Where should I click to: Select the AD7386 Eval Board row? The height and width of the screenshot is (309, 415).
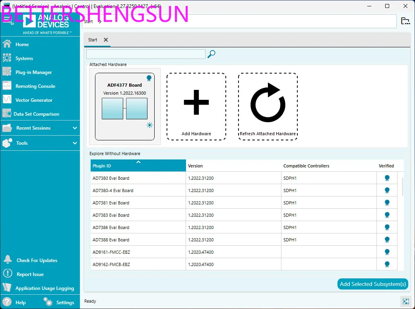244,227
